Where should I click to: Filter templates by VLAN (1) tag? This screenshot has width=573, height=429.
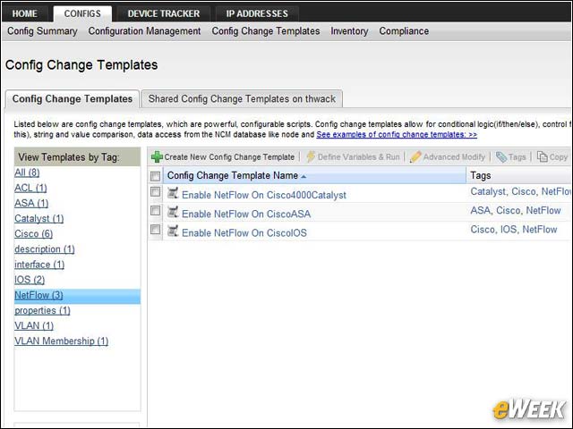tap(34, 325)
